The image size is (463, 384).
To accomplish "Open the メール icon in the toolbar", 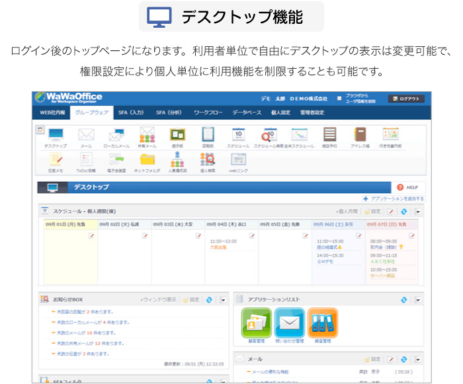I will pos(86,137).
